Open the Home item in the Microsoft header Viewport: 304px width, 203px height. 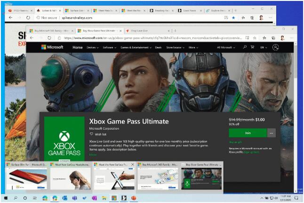pos(77,47)
